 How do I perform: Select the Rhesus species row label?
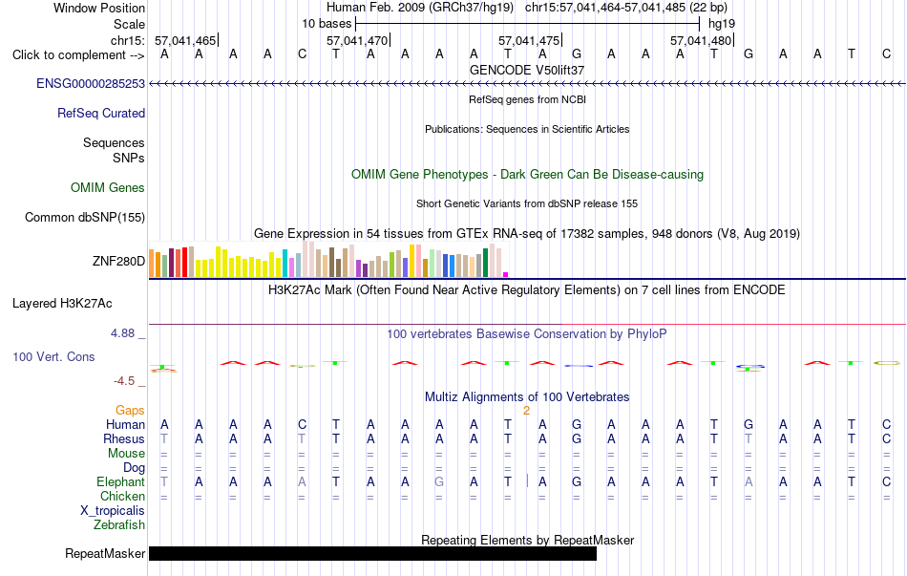[x=124, y=439]
